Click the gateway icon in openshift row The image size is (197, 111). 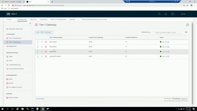pyautogui.click(x=46, y=51)
